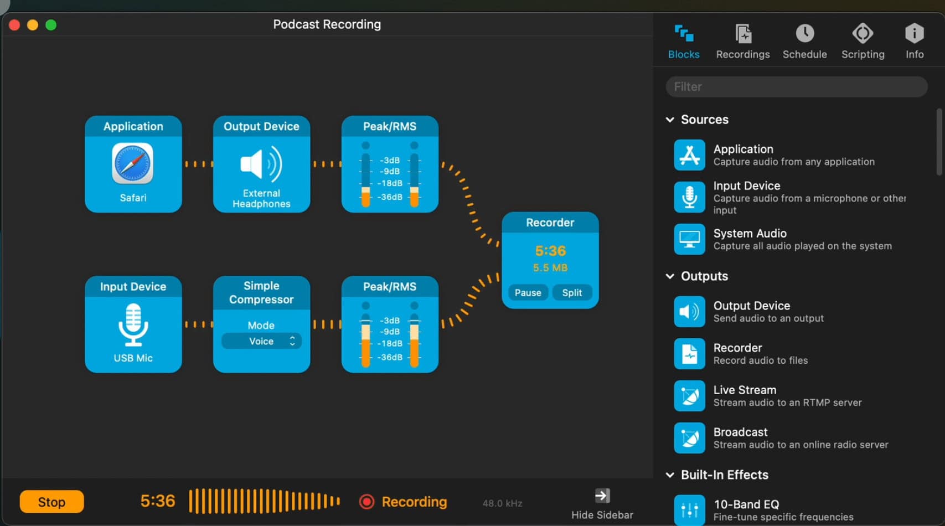Image resolution: width=945 pixels, height=526 pixels.
Task: Click the Safari application block icon
Action: click(x=133, y=163)
